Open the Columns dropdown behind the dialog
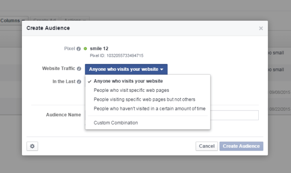This screenshot has height=173, width=291. (14, 20)
